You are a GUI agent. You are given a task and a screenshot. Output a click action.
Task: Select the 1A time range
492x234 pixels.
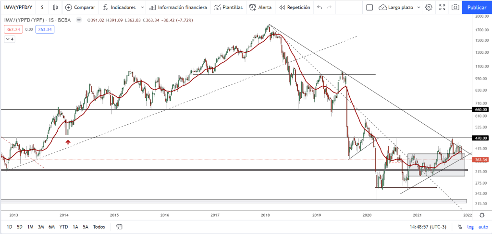[x=75, y=227]
